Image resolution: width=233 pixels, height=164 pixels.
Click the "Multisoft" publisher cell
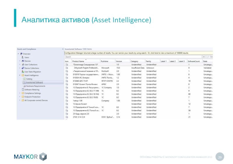point(105,71)
